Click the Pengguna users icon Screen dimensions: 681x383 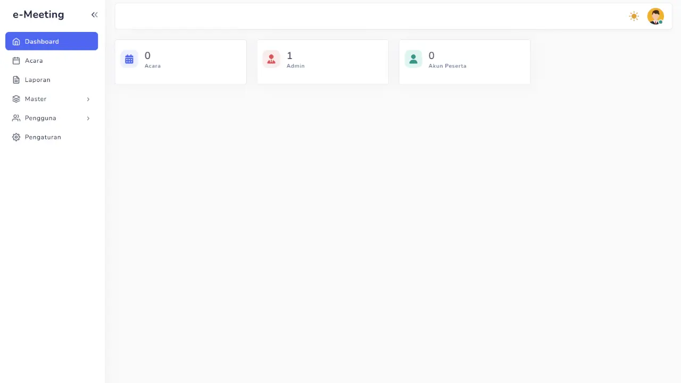pos(16,118)
